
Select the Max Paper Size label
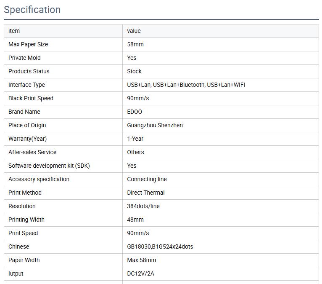point(28,44)
